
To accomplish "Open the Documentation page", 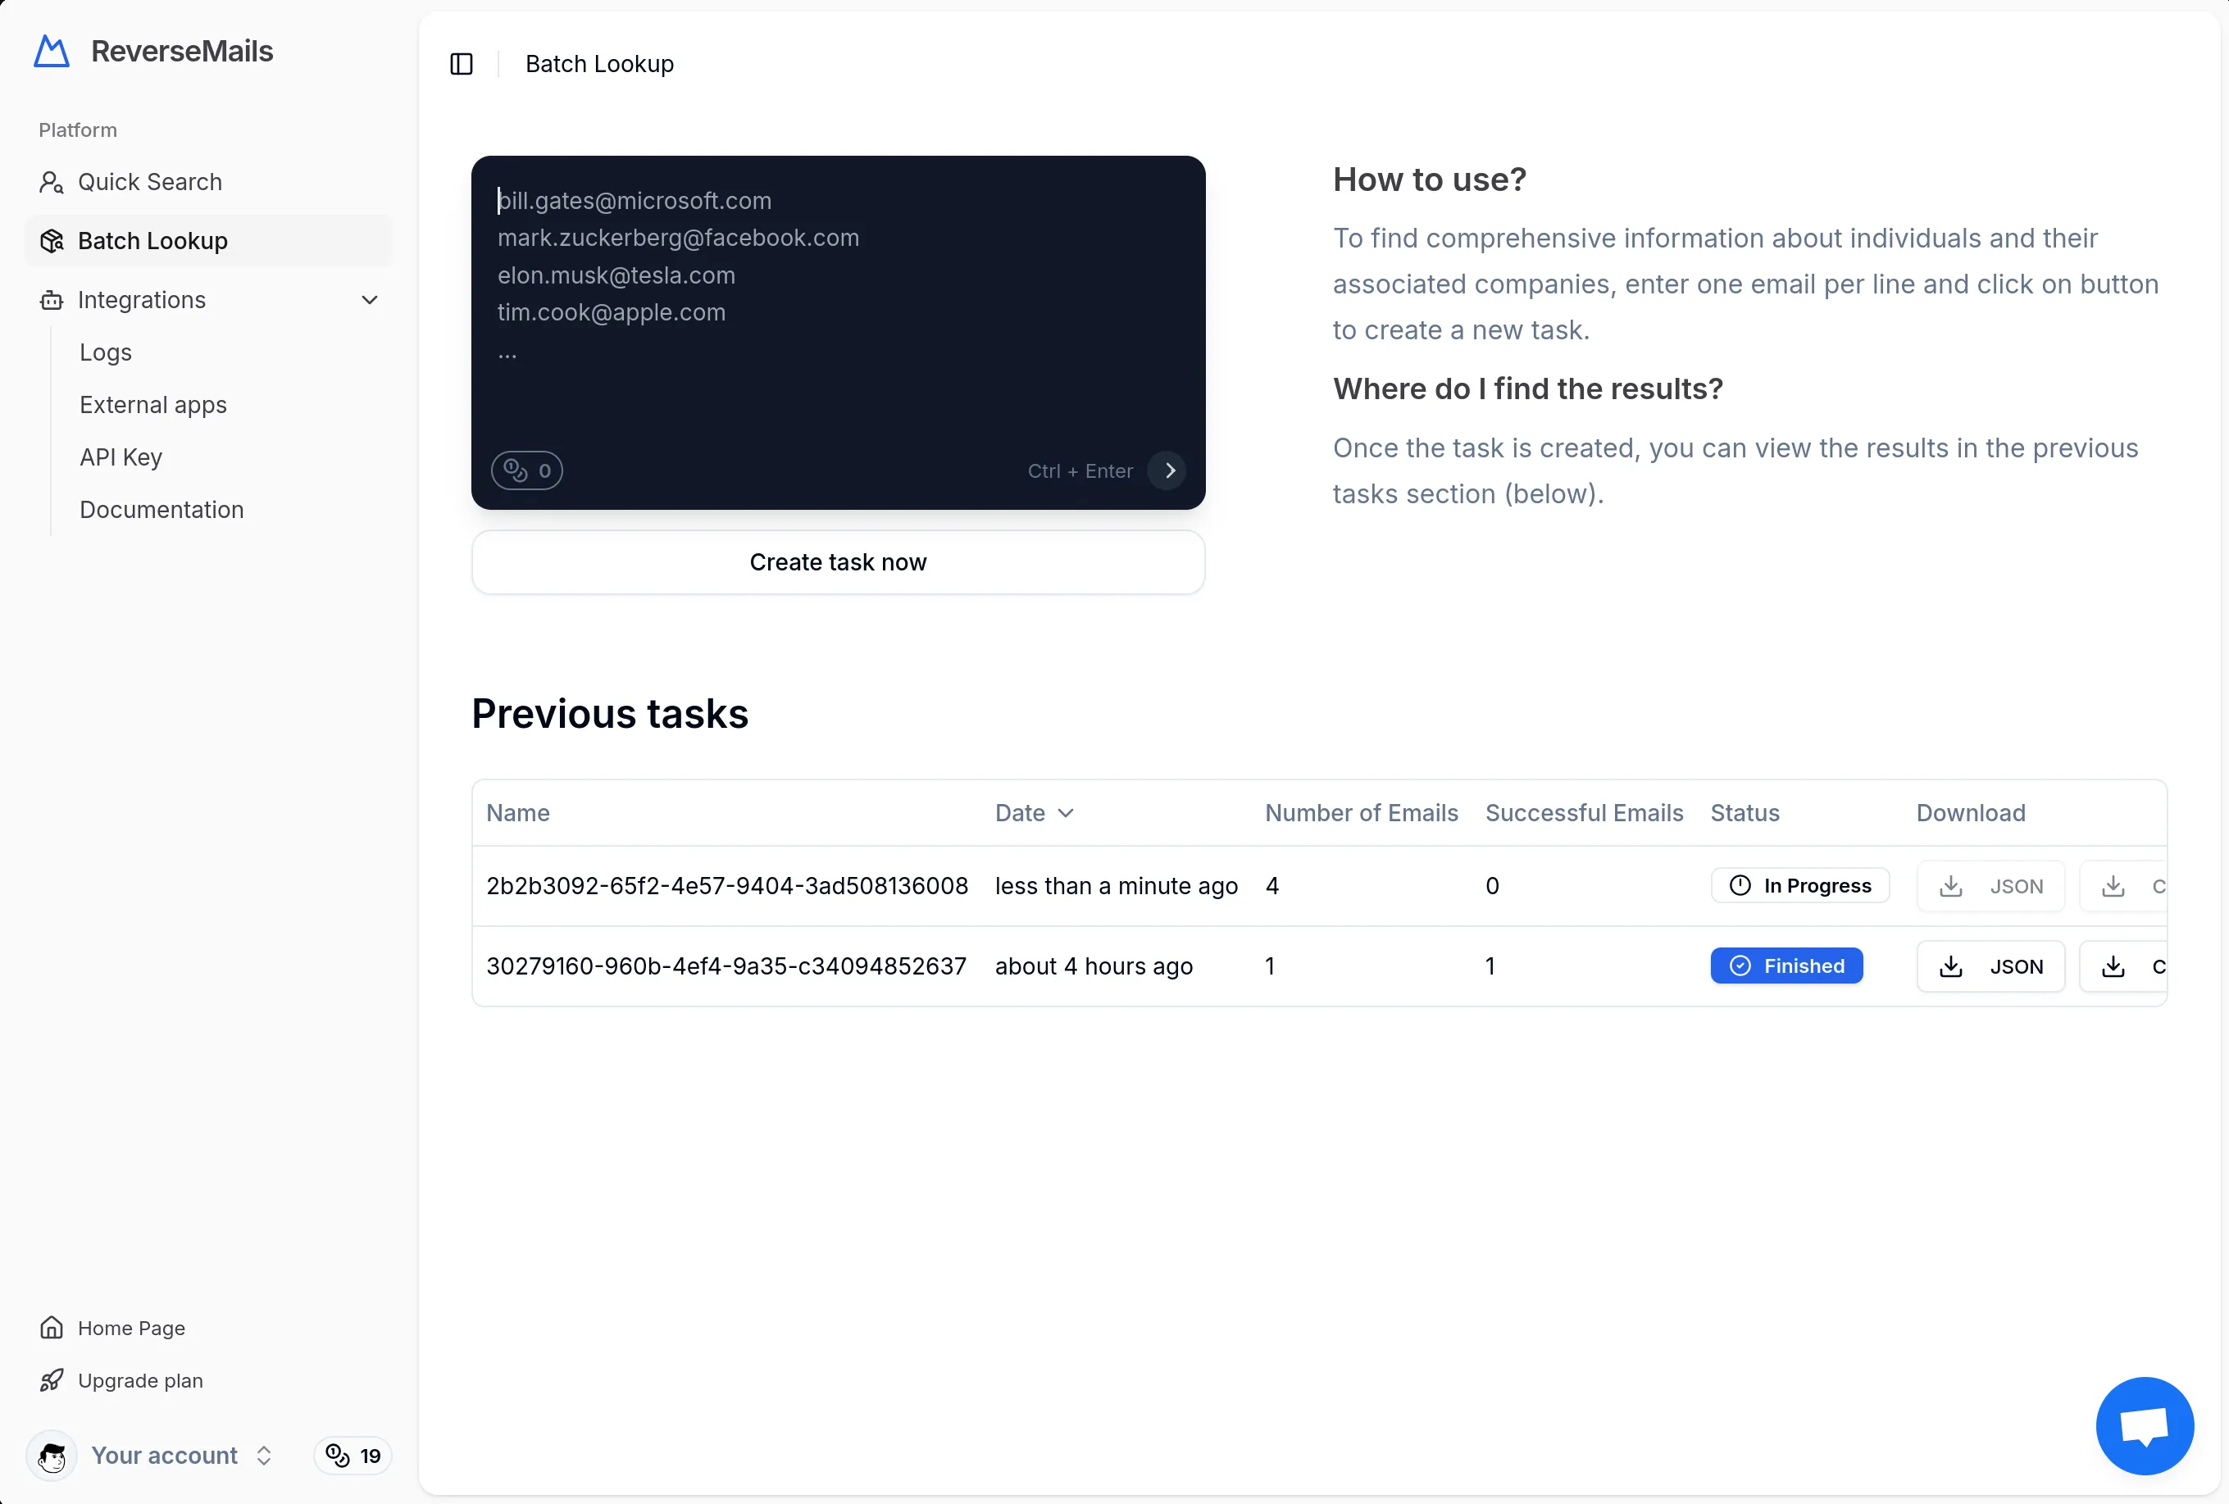I will [x=161, y=509].
